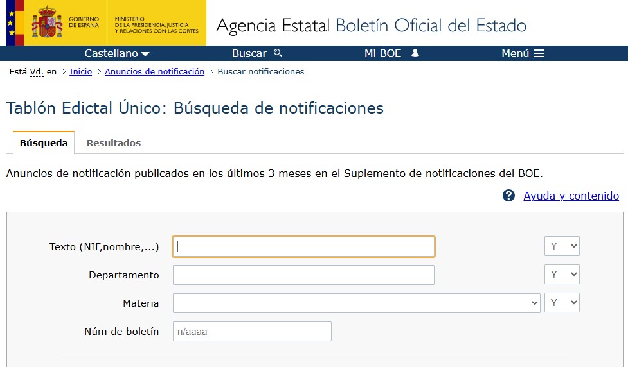Focus the Texto (NIF, nombre) input field
The height and width of the screenshot is (367, 628).
click(303, 246)
